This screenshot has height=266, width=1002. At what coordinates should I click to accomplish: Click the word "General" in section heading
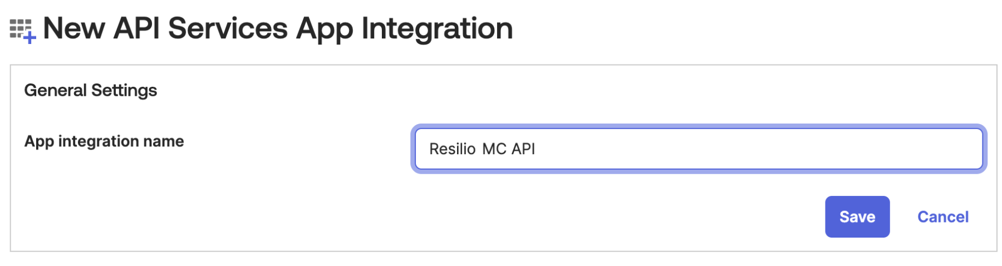point(56,90)
